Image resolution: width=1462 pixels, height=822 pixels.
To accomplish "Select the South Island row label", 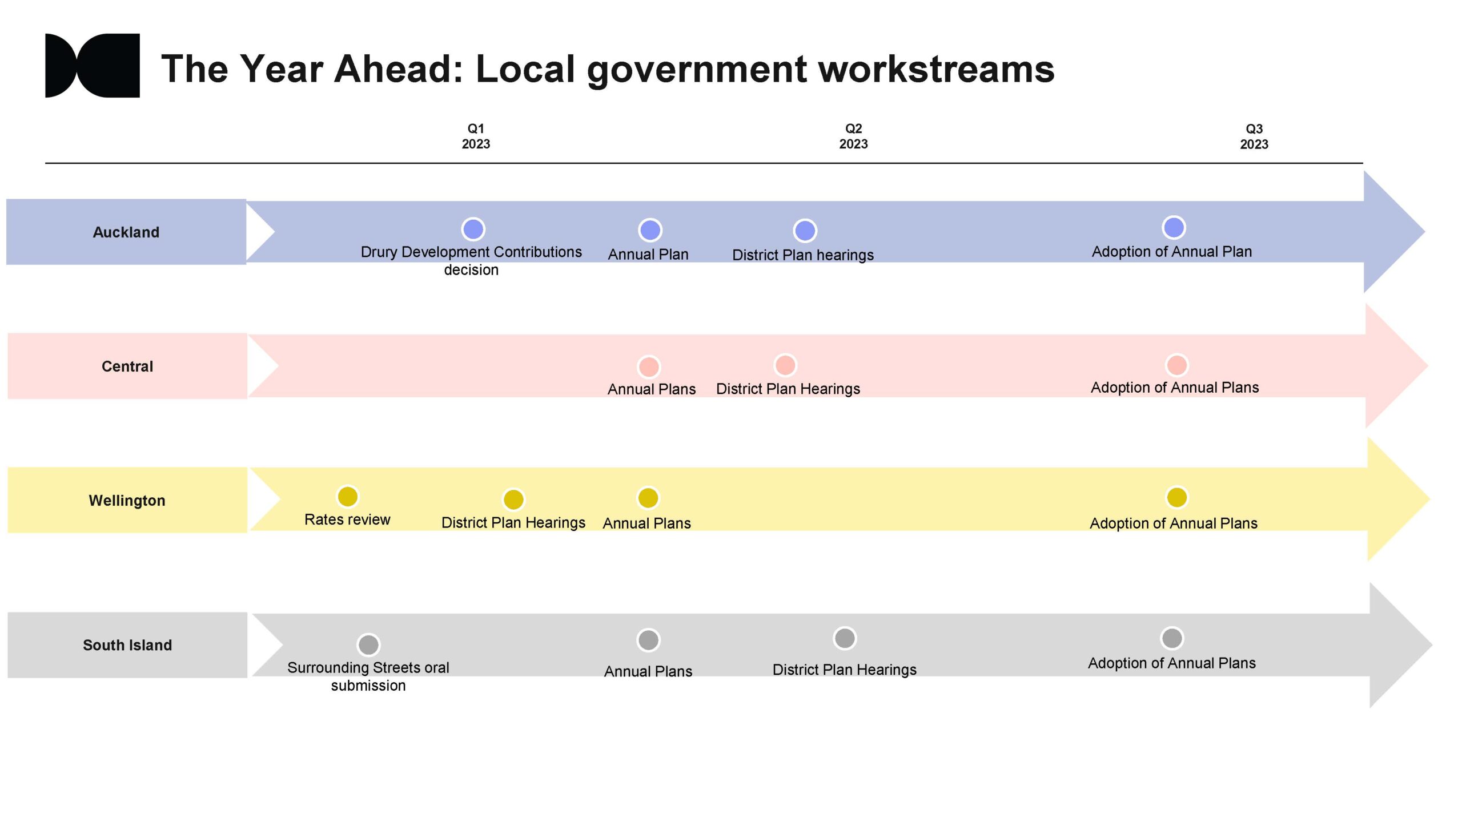I will click(x=127, y=645).
